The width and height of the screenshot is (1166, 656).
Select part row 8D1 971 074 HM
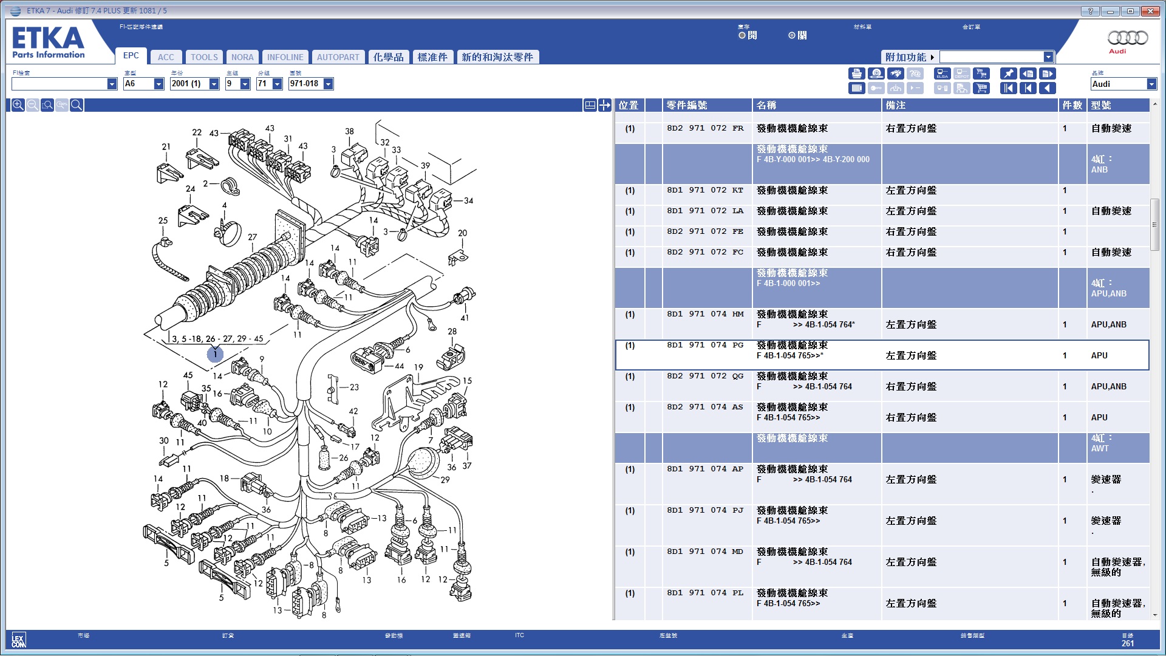pos(882,324)
